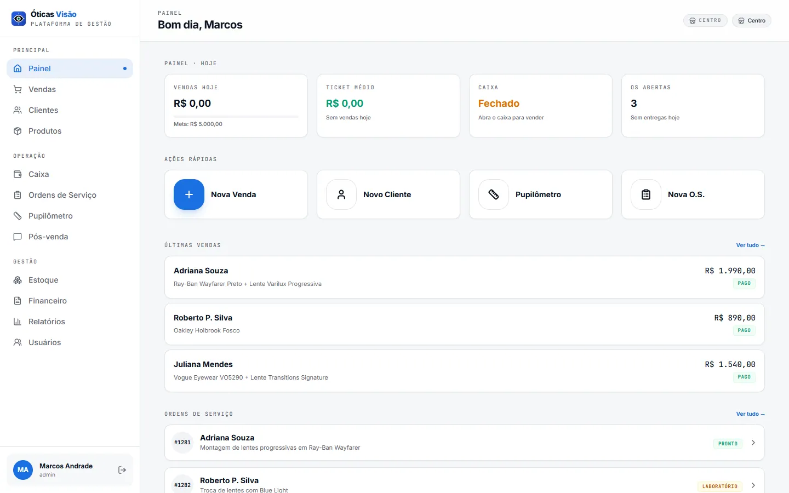
Task: Go to Clientes menu item
Action: pyautogui.click(x=70, y=110)
